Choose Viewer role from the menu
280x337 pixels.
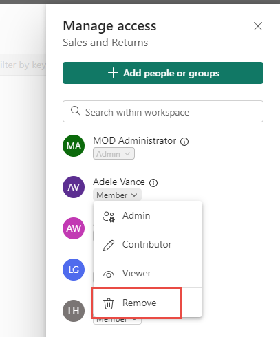148,273
